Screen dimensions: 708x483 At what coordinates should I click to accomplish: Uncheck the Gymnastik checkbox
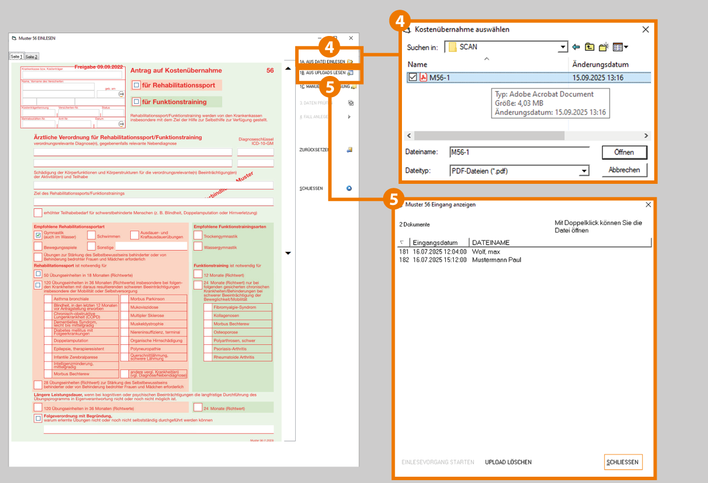click(38, 235)
